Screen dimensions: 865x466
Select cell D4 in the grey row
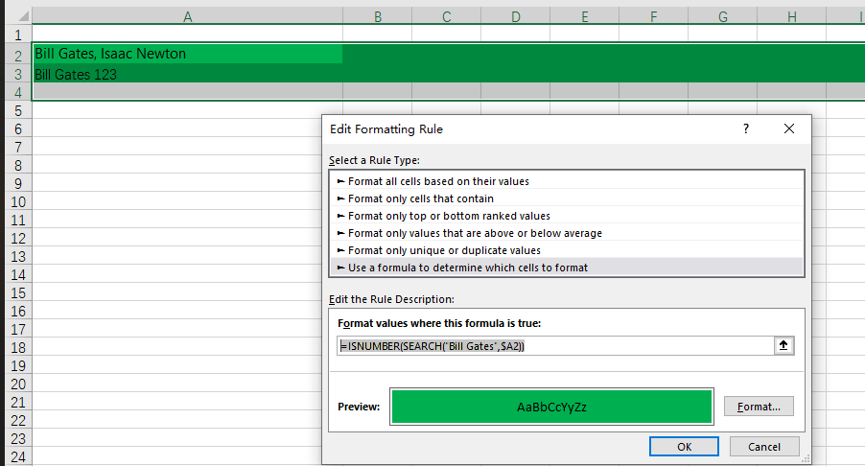click(515, 91)
